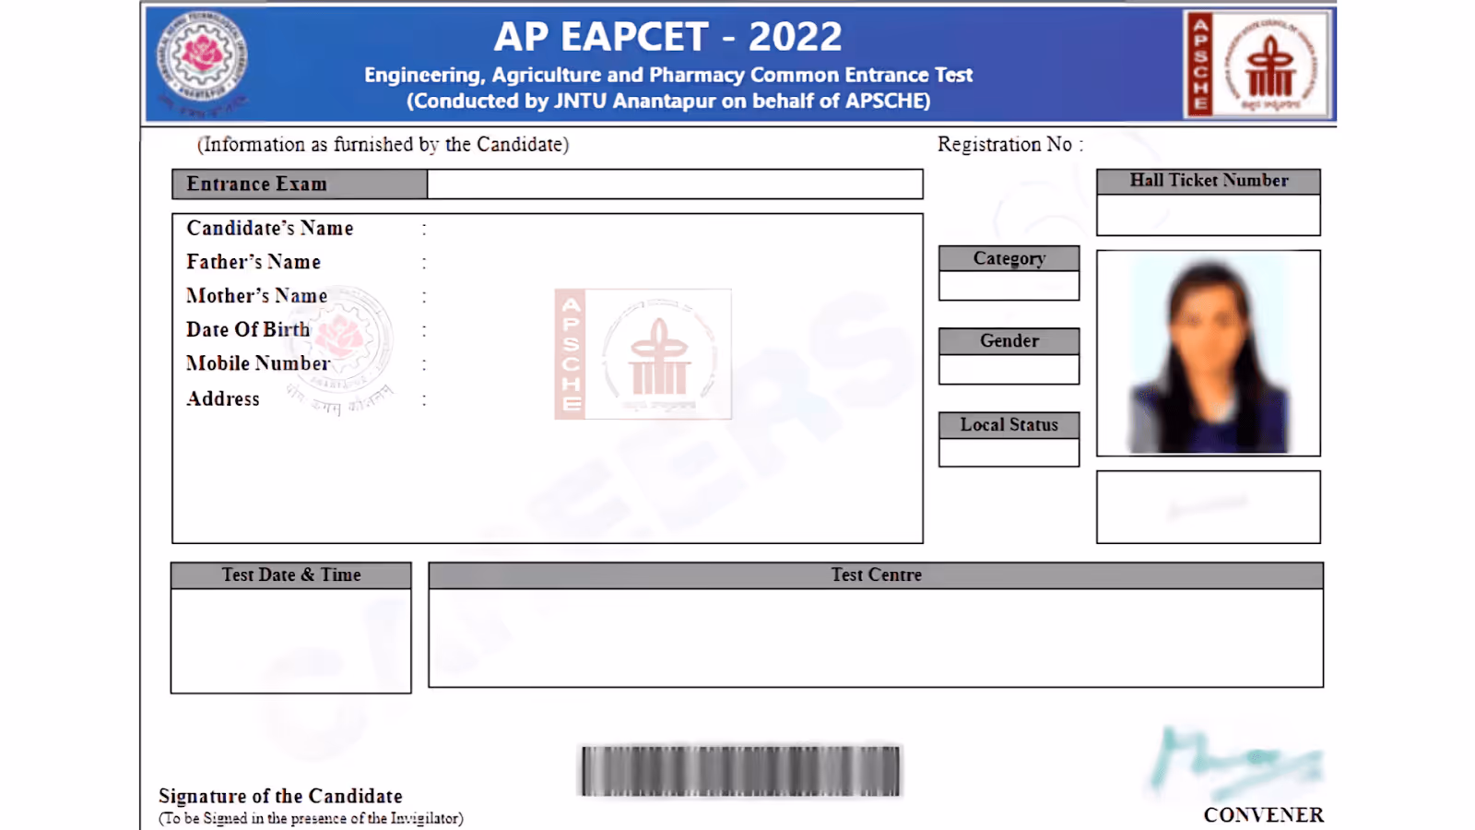Image resolution: width=1475 pixels, height=830 pixels.
Task: Click the convener's signature
Action: [x=1237, y=762]
